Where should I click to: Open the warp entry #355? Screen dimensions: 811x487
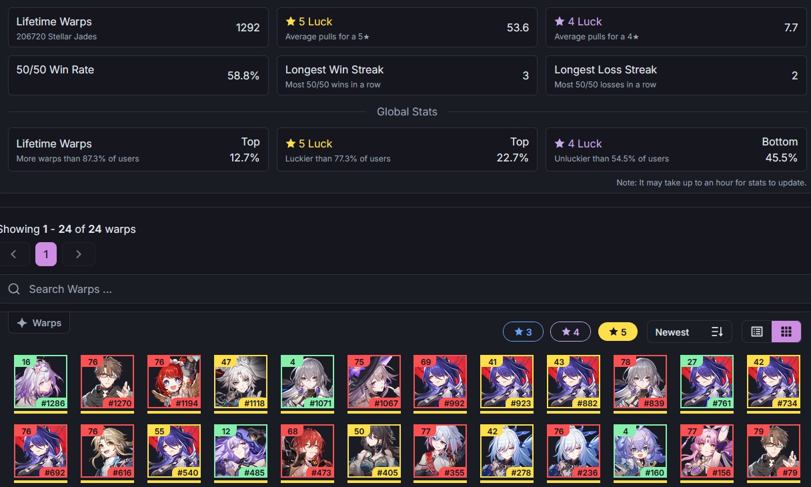click(440, 452)
